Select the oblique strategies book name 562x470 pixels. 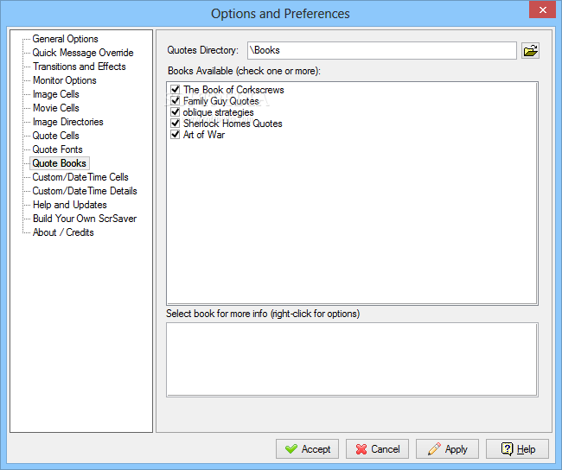point(218,112)
